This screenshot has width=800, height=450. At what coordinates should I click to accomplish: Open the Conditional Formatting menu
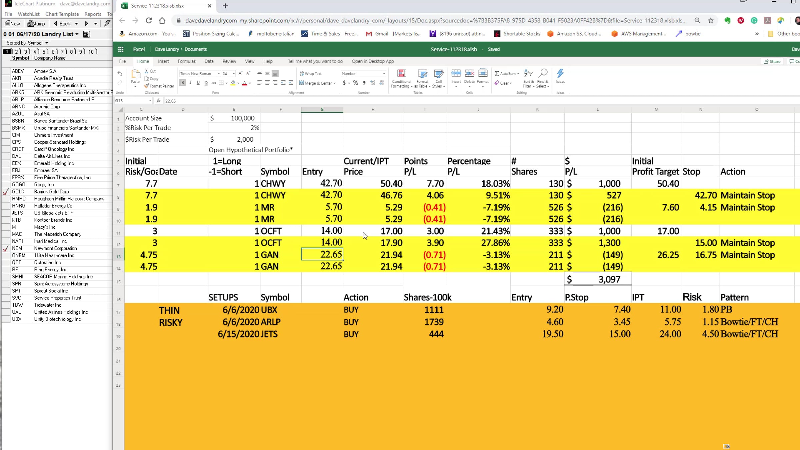click(x=402, y=79)
